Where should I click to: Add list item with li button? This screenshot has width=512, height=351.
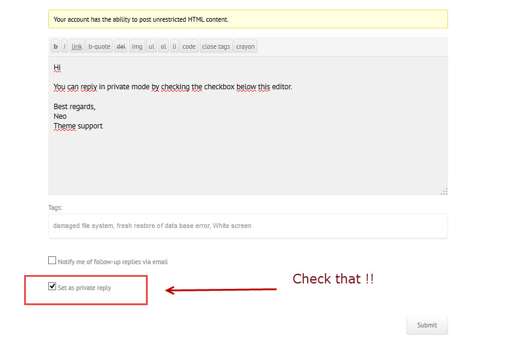[174, 46]
